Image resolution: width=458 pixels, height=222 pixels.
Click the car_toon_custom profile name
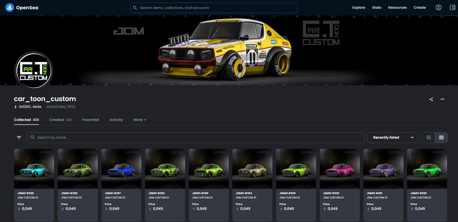[45, 99]
